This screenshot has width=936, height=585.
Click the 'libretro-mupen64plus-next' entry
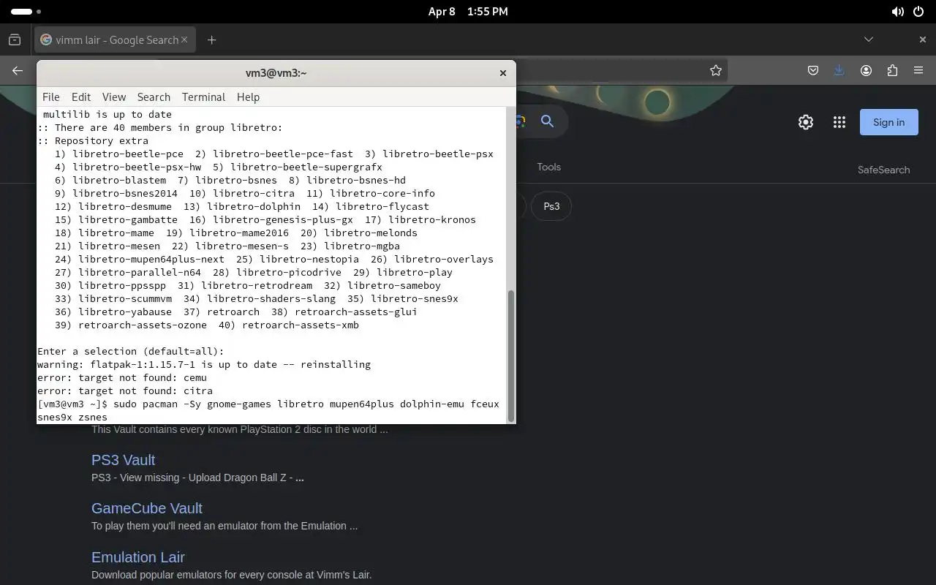tap(151, 259)
